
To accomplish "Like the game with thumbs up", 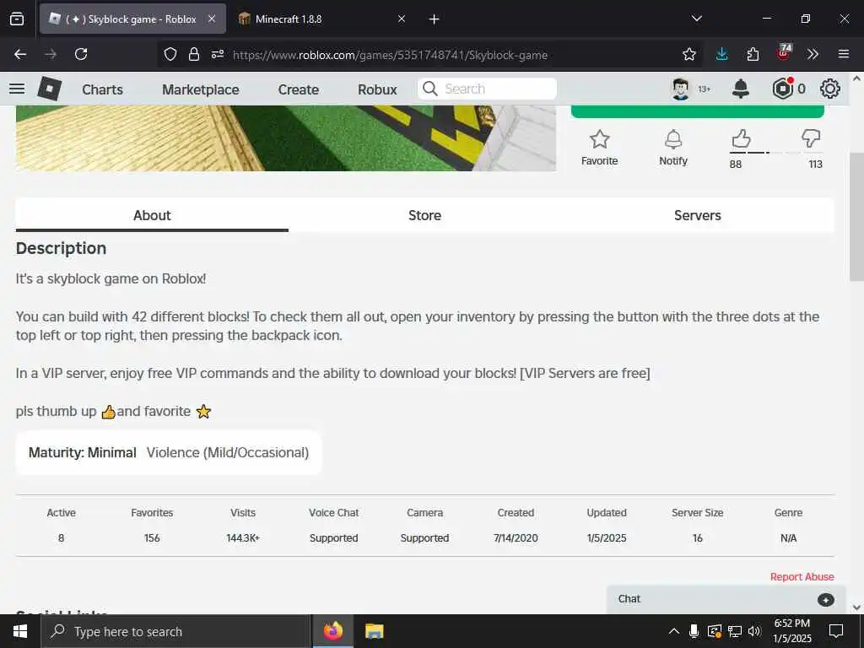I will coord(741,139).
